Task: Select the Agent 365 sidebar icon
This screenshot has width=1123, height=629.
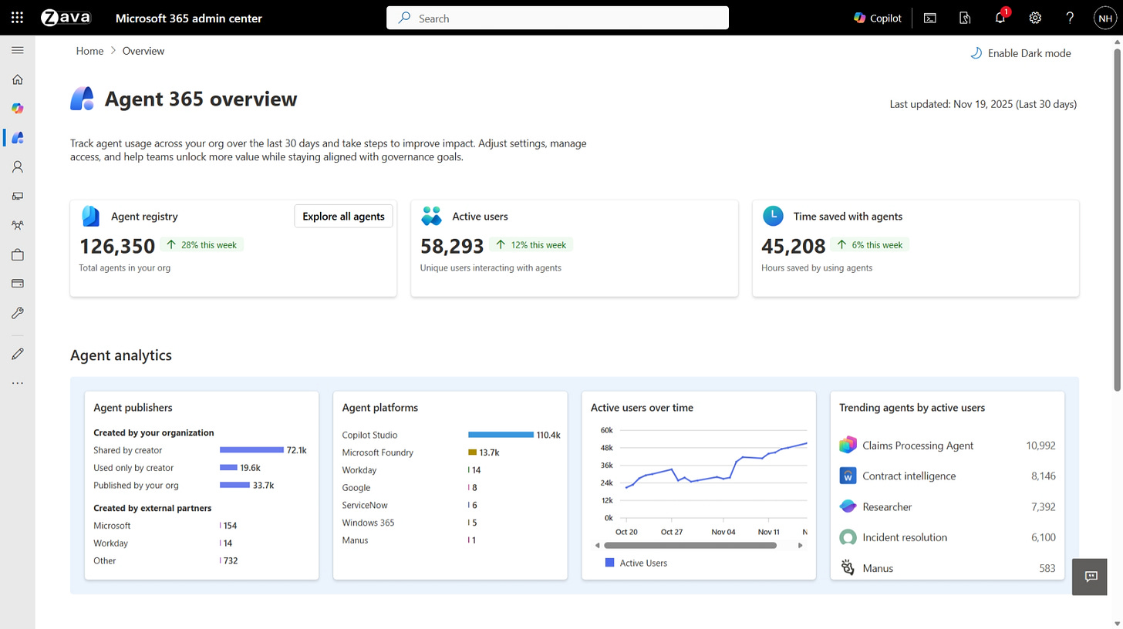Action: tap(18, 137)
